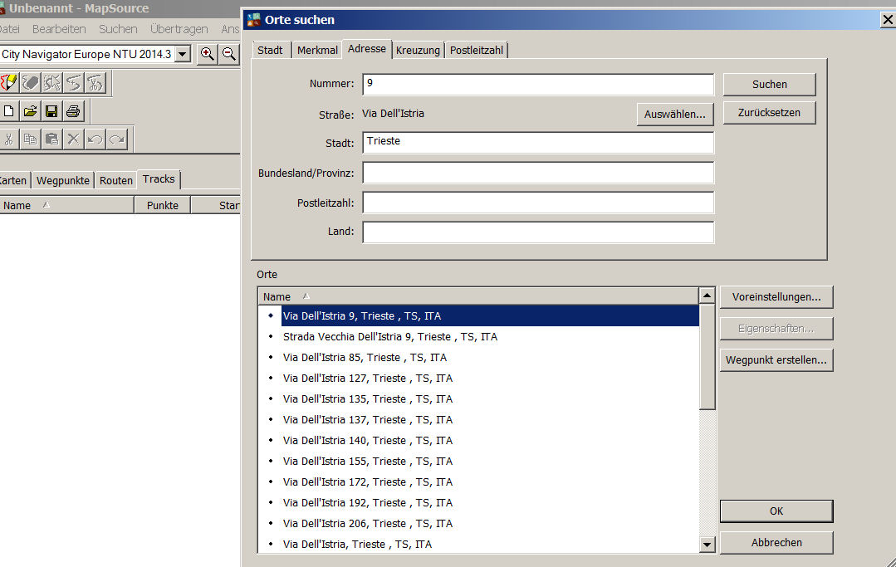Sort tracks by the Name column header
The height and width of the screenshot is (567, 896).
[67, 206]
